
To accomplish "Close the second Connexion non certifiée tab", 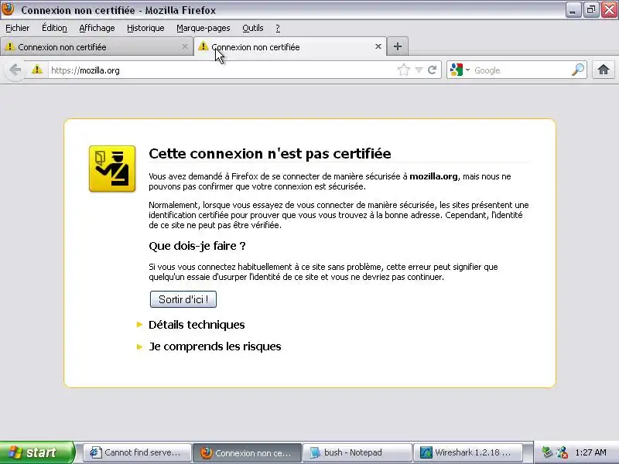I will pos(378,46).
